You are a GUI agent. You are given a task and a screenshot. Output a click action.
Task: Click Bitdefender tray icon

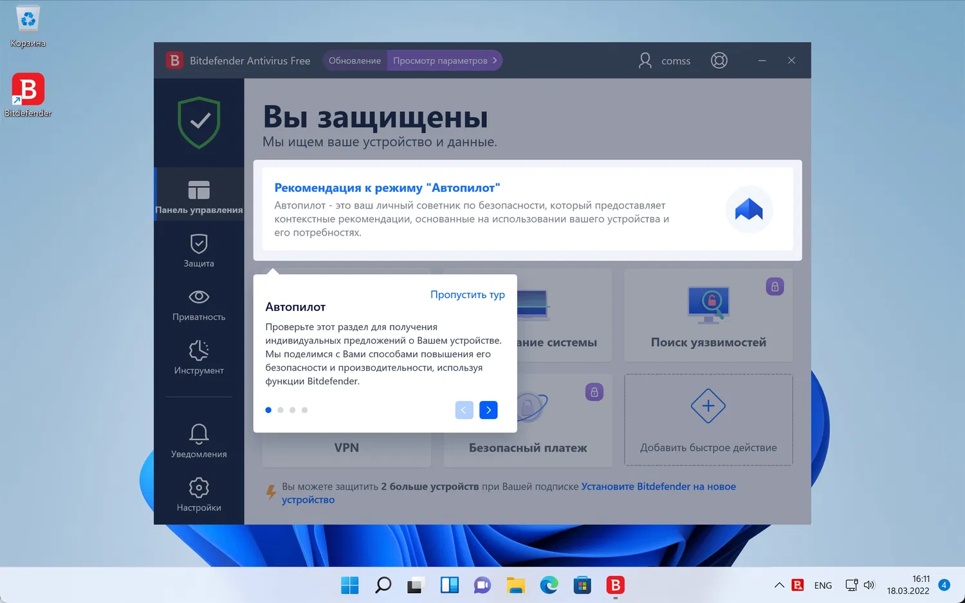pyautogui.click(x=798, y=585)
